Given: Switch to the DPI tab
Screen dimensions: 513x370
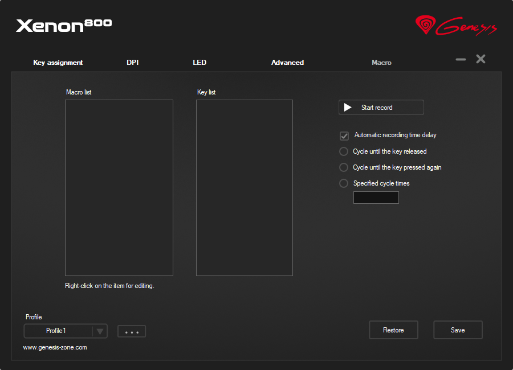Looking at the screenshot, I should pyautogui.click(x=132, y=63).
